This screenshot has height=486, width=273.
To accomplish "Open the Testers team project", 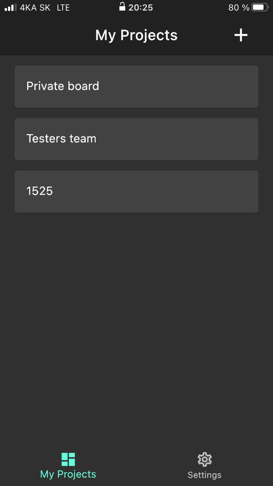I will click(x=136, y=139).
